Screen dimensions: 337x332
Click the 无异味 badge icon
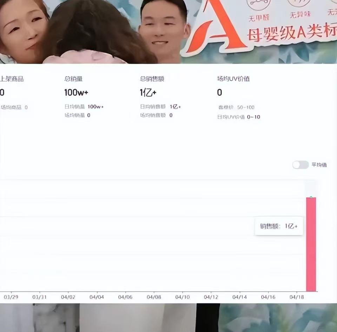point(299,3)
